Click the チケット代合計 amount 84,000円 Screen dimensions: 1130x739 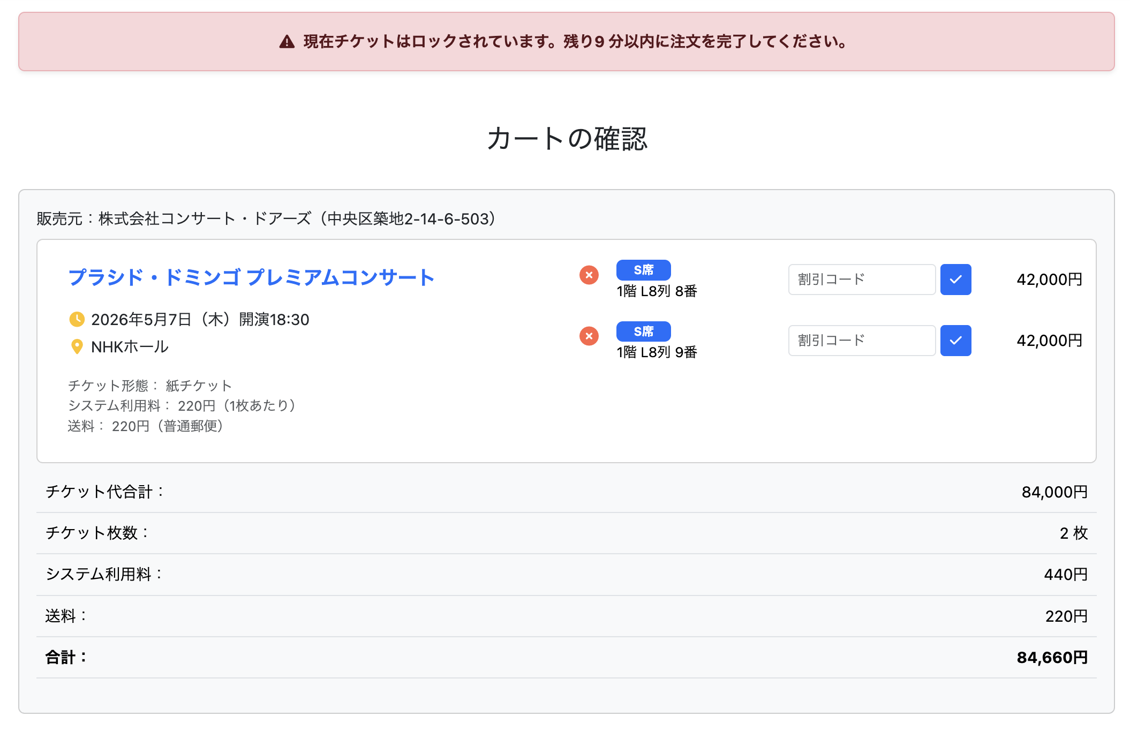(1053, 491)
